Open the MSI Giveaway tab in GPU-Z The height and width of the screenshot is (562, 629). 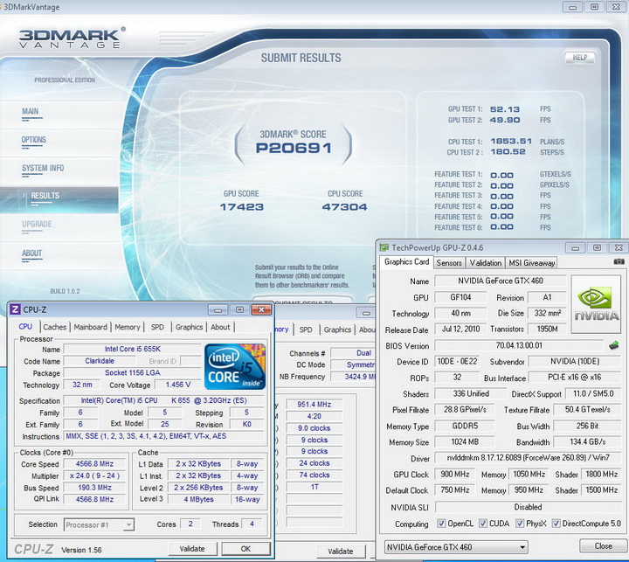(531, 262)
